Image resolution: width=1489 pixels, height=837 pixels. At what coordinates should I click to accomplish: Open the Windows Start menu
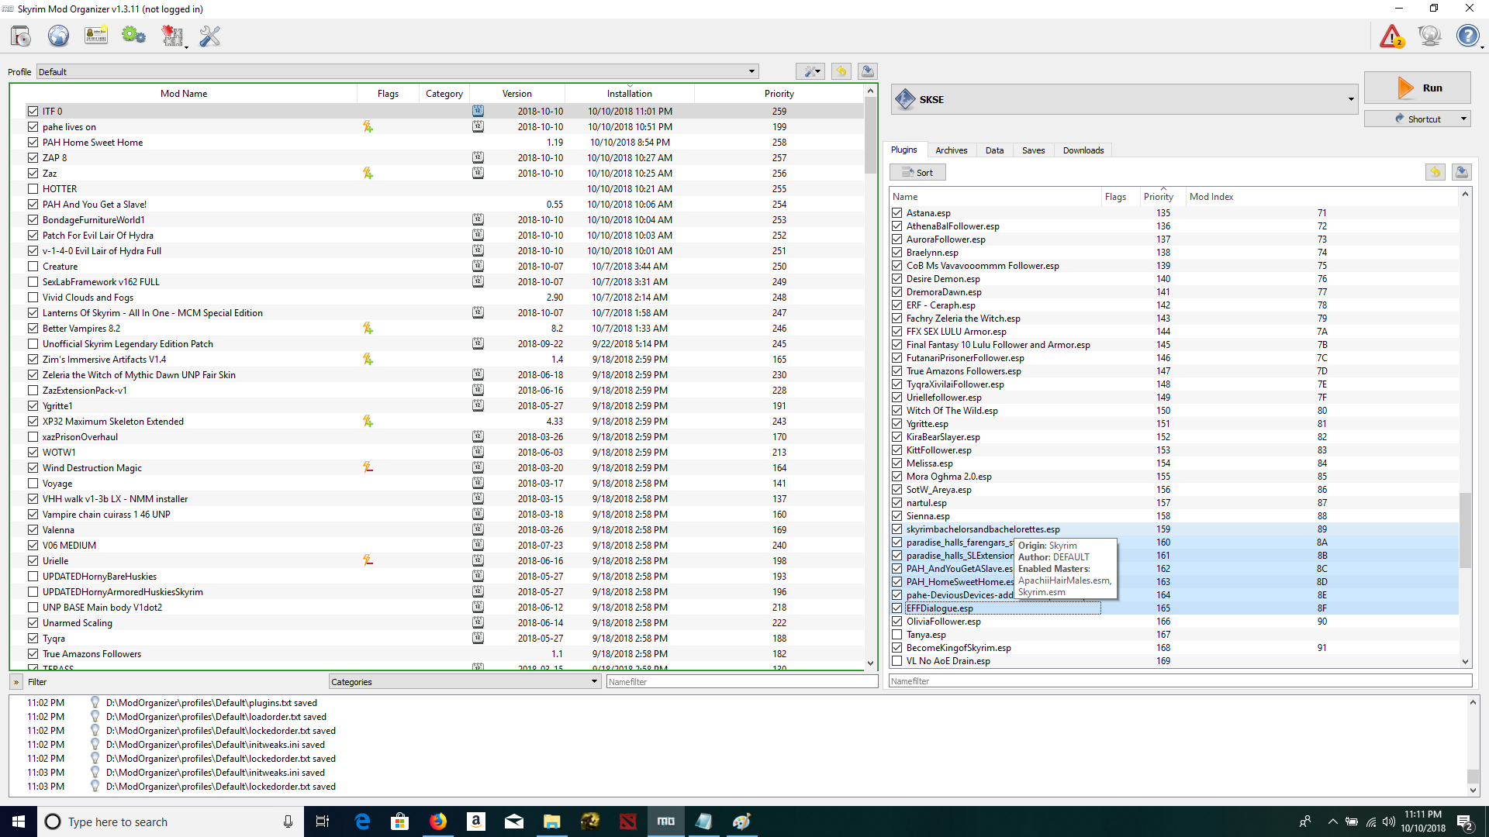pyautogui.click(x=19, y=821)
